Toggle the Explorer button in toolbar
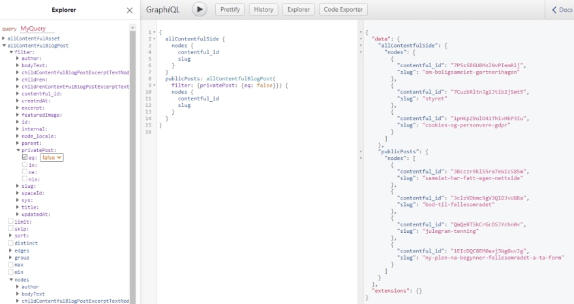 click(299, 10)
